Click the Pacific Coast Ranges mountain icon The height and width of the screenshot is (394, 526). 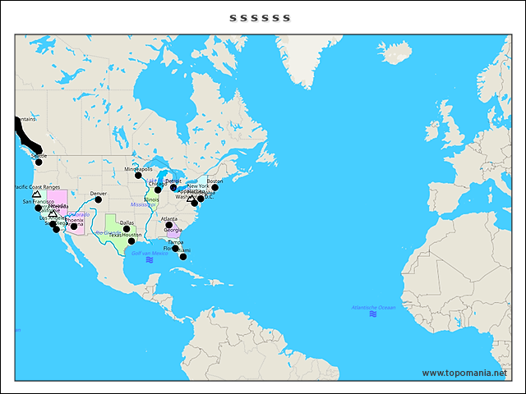[x=36, y=195]
